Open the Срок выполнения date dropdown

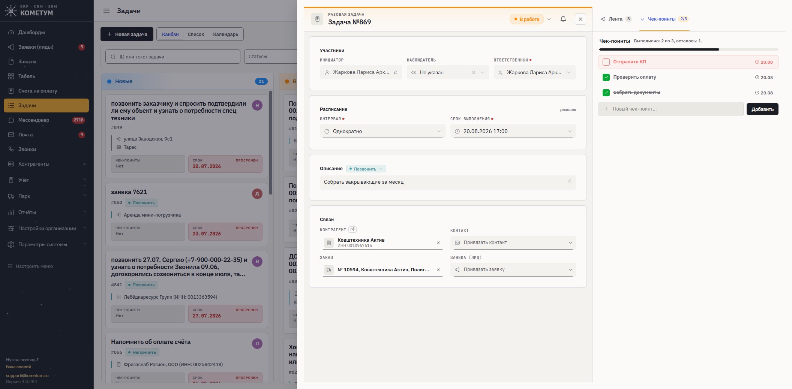[x=513, y=131]
